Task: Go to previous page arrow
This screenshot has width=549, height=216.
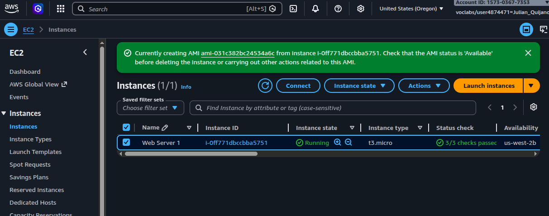Action: point(490,108)
